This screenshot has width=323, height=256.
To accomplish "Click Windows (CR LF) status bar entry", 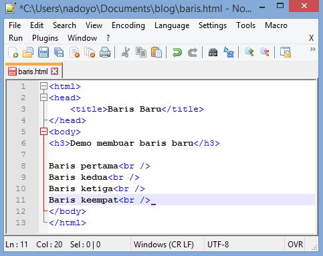I will click(x=164, y=245).
